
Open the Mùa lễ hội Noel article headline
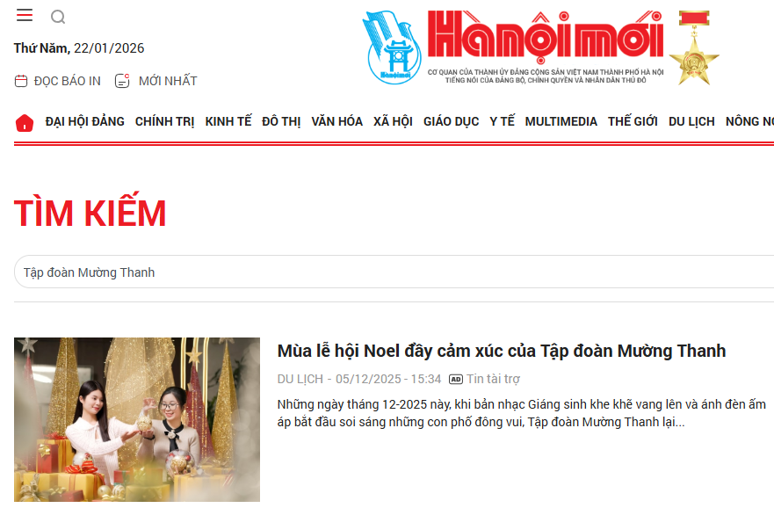tap(502, 351)
